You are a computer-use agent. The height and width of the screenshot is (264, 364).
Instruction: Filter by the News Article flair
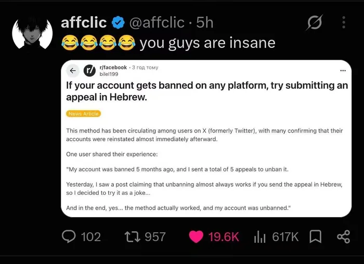click(84, 114)
